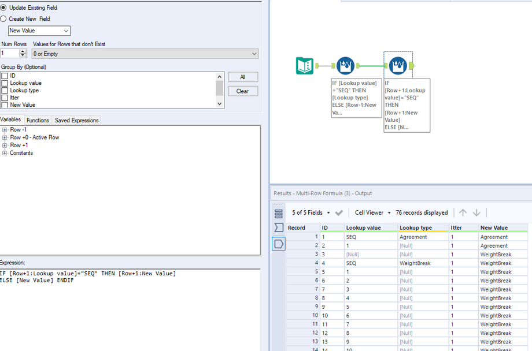Expand the Row +1 variables node
The width and height of the screenshot is (532, 351).
tap(5, 145)
